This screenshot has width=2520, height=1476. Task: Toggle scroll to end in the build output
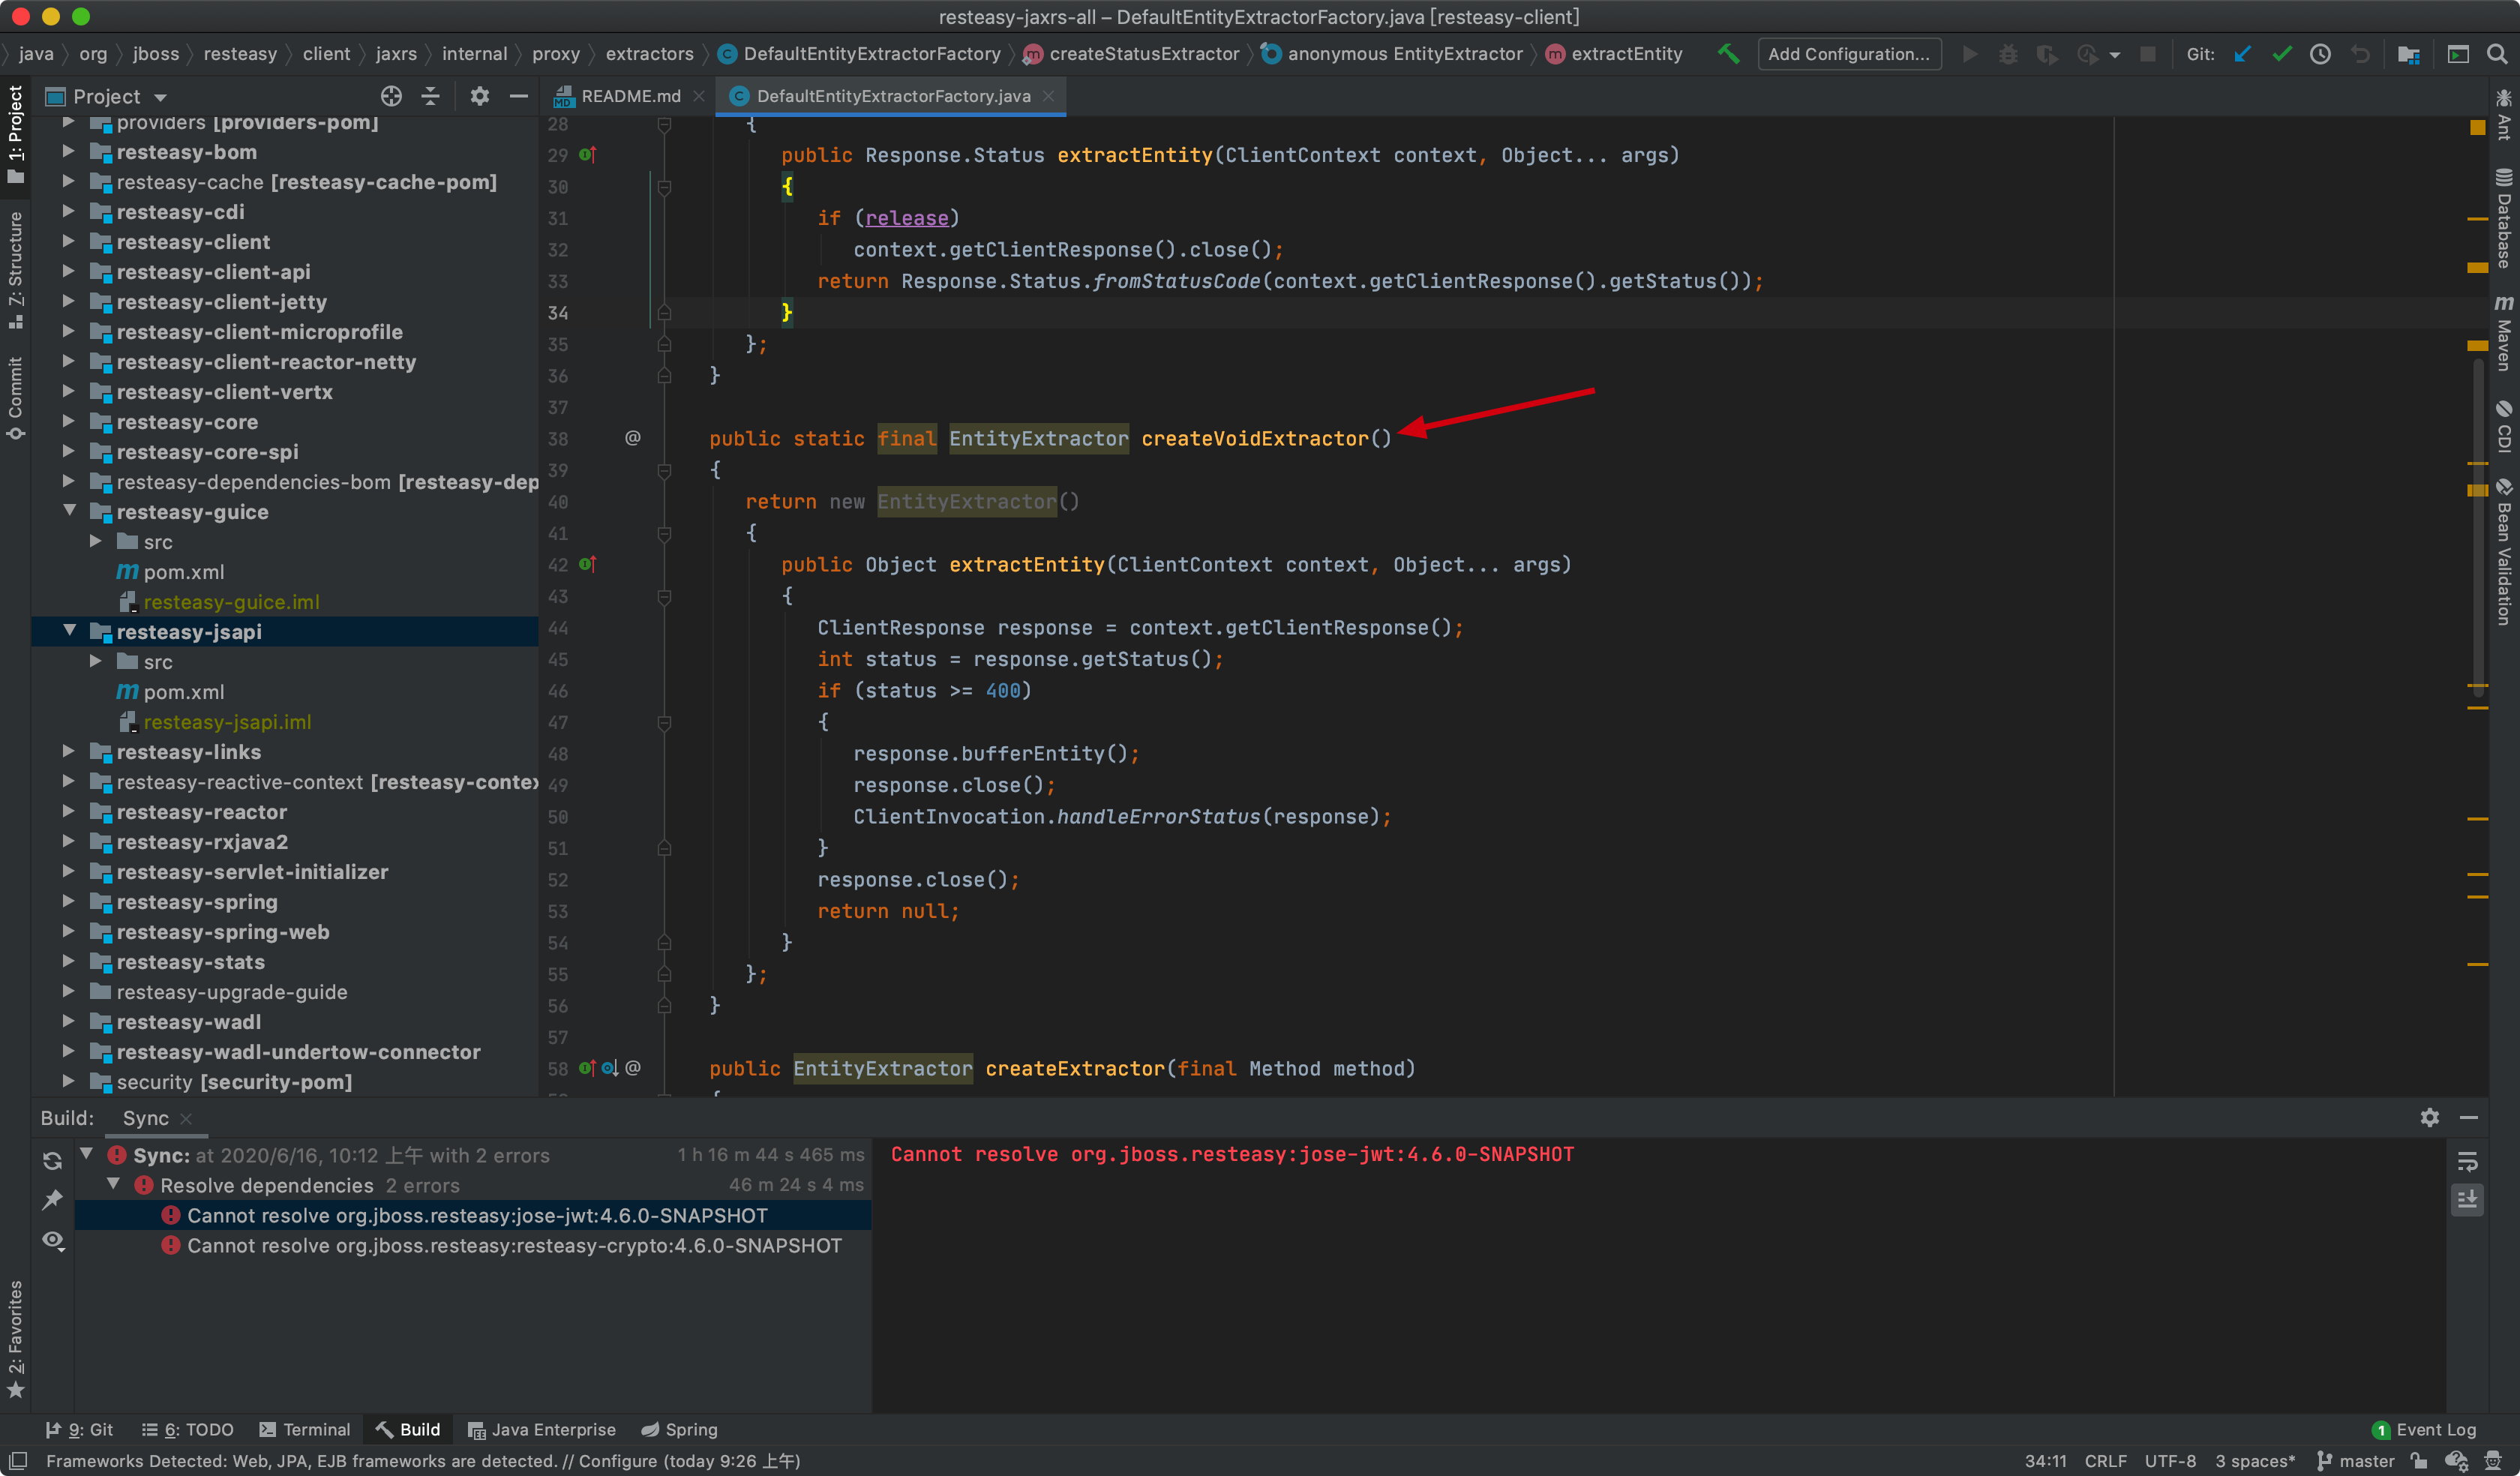point(2467,1200)
